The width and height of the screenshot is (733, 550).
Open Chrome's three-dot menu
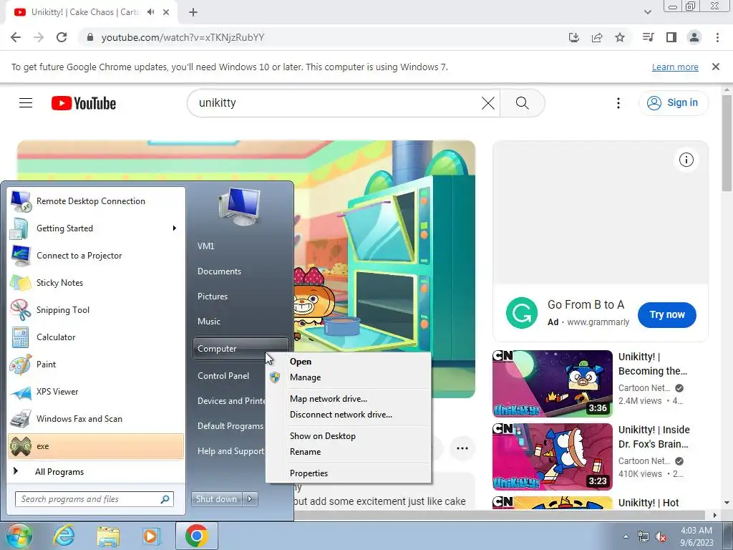(x=717, y=37)
